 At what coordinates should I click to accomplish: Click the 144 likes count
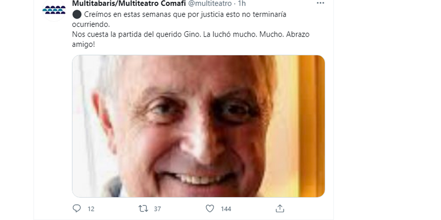[226, 209]
